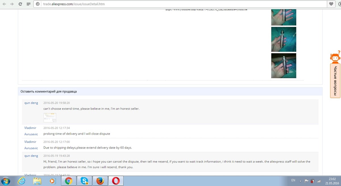Open the apps grid icon in toolbar
The width and height of the screenshot is (341, 186).
[28, 4]
